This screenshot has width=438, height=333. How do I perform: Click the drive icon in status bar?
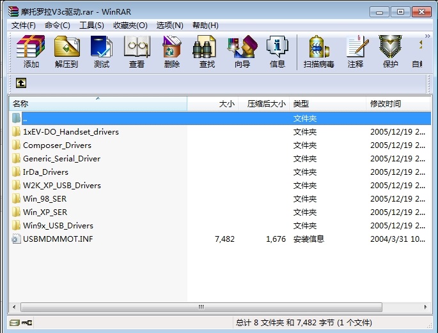(14, 323)
